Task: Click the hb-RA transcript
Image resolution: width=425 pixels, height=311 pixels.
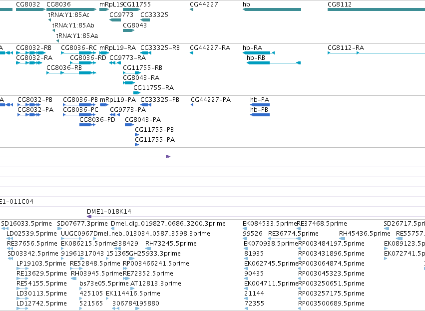Action: (x=259, y=53)
